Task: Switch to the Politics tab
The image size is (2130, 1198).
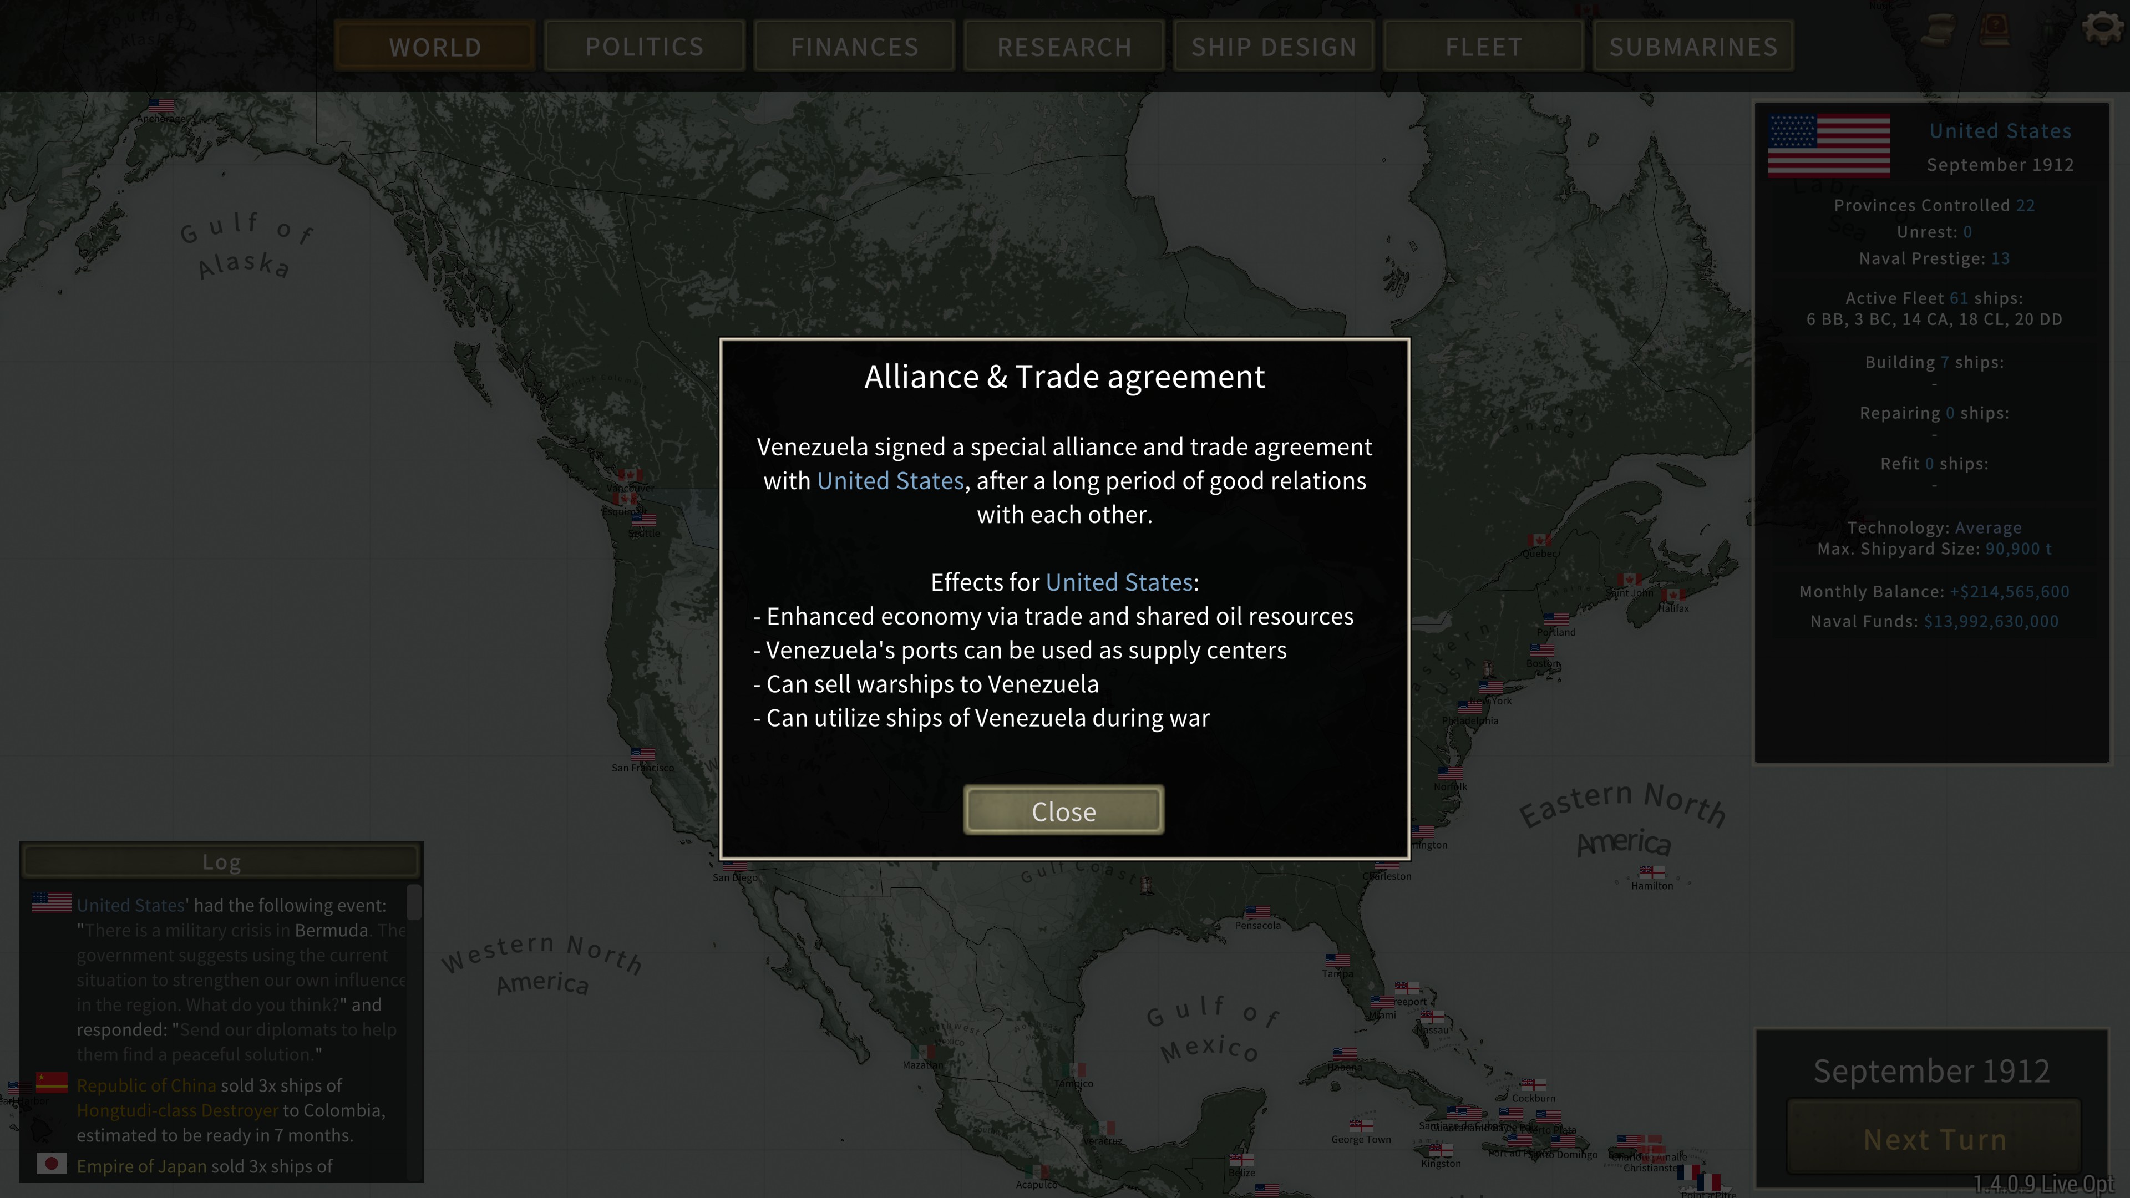Action: [644, 47]
